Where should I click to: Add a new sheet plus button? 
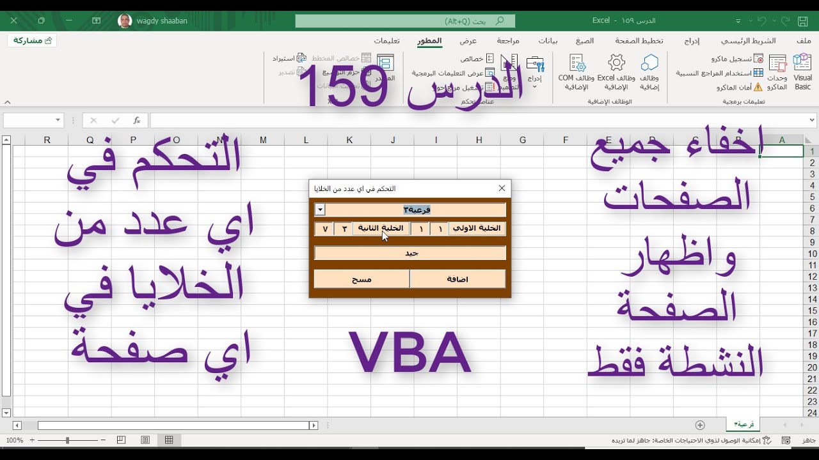(x=700, y=425)
